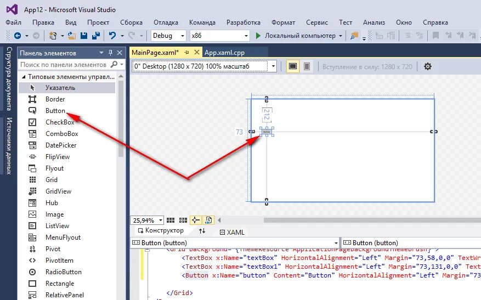Select ListView in the Toolbox
The width and height of the screenshot is (481, 300).
click(x=67, y=226)
